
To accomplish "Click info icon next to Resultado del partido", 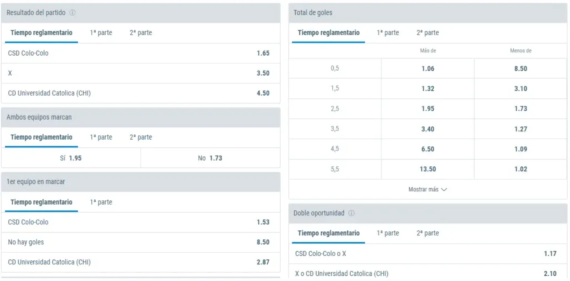I will pyautogui.click(x=72, y=13).
